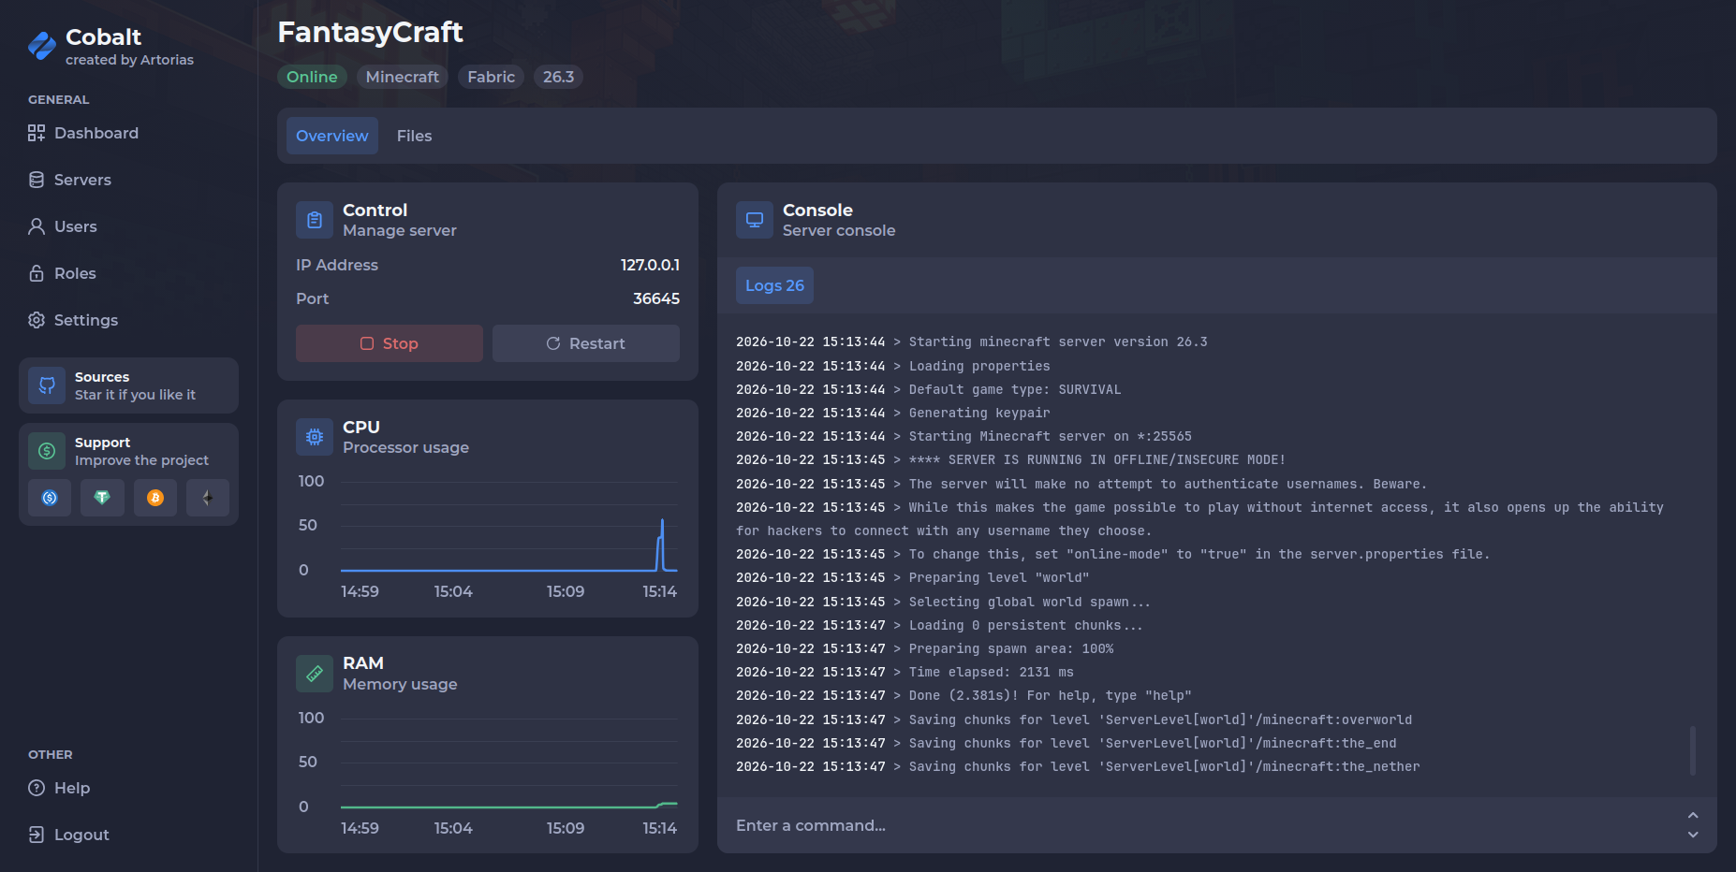Click the Console monitor icon
The height and width of the screenshot is (872, 1736).
tap(755, 220)
